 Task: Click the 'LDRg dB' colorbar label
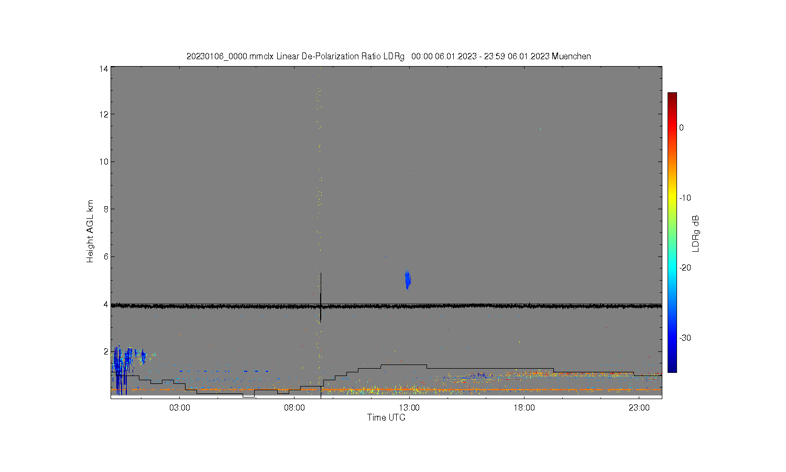point(696,233)
